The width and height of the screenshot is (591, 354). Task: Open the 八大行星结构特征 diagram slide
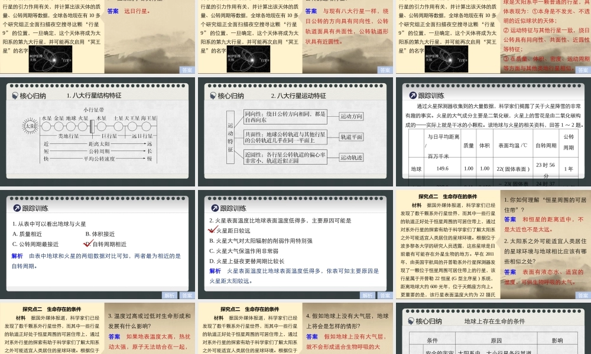98,132
